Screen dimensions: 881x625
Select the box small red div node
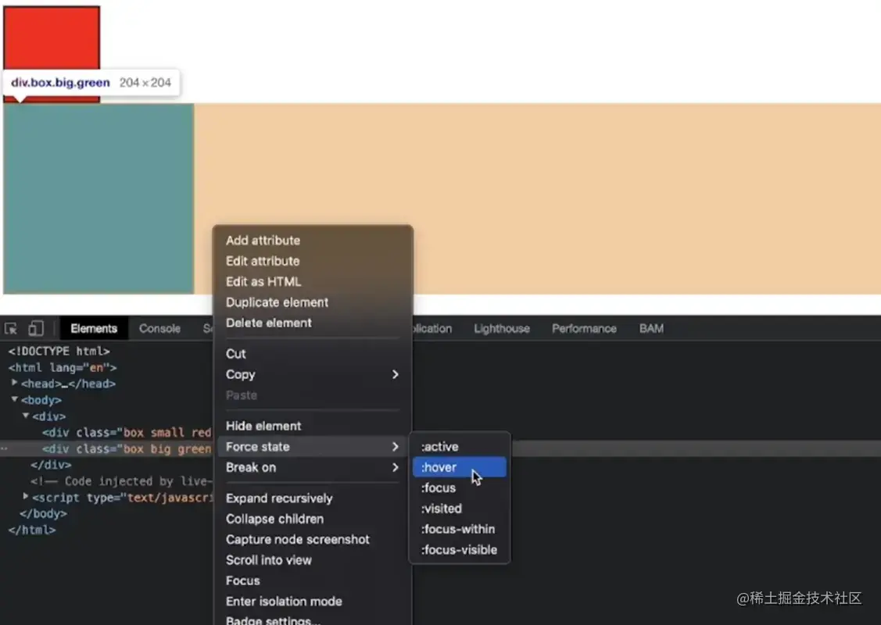(127, 433)
